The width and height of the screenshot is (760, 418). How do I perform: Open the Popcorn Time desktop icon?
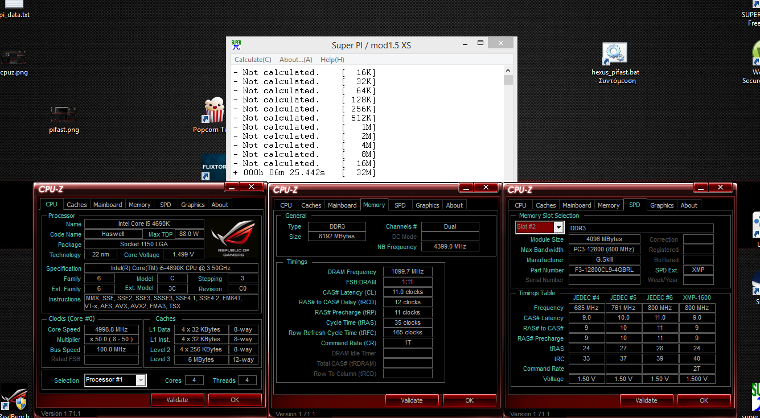point(215,110)
